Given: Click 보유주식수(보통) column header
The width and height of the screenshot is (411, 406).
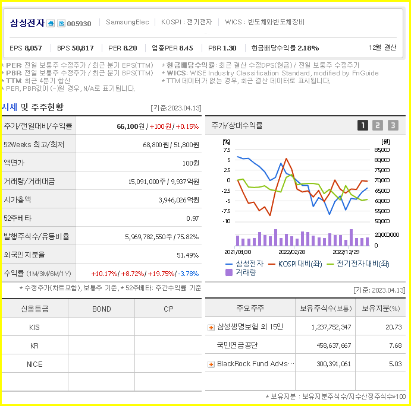Looking at the screenshot, I should coord(326,309).
